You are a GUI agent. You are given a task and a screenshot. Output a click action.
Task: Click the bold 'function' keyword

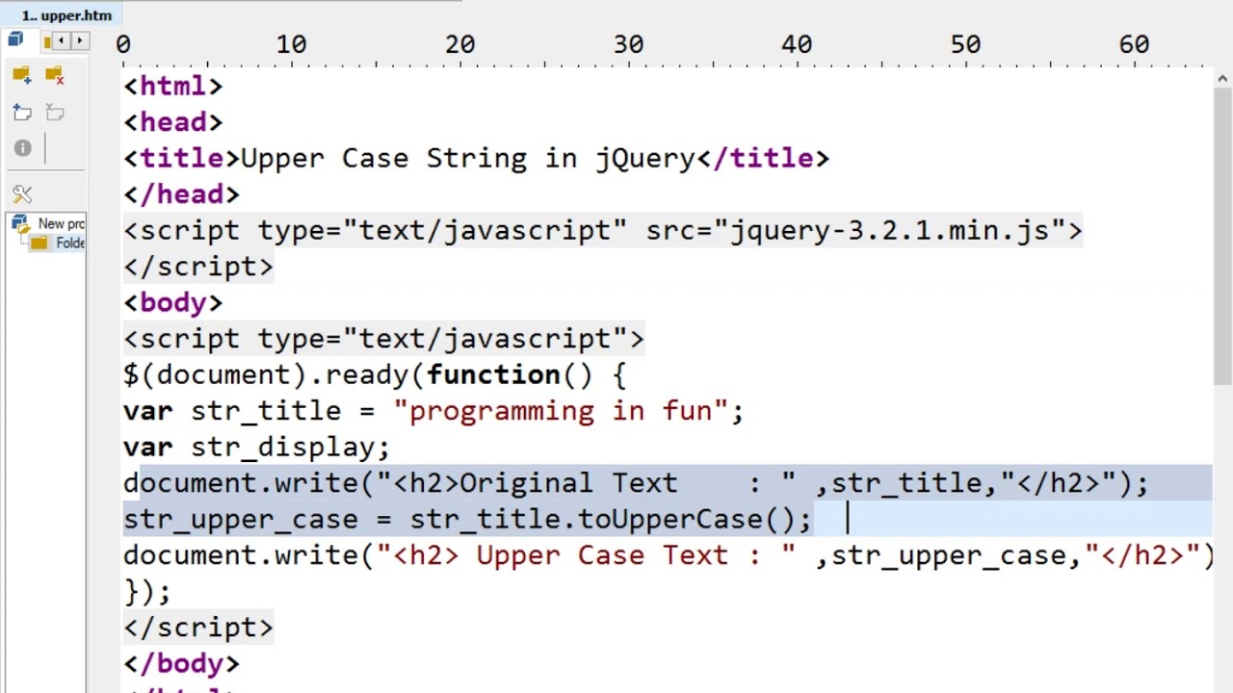[493, 375]
